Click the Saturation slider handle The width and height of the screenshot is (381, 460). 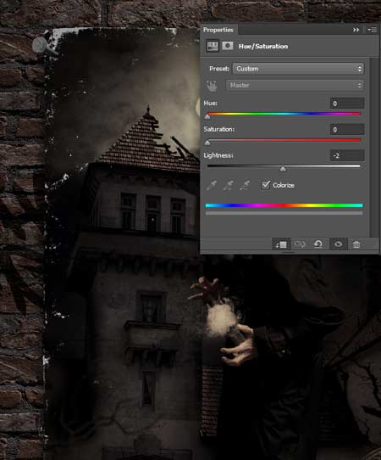[207, 143]
